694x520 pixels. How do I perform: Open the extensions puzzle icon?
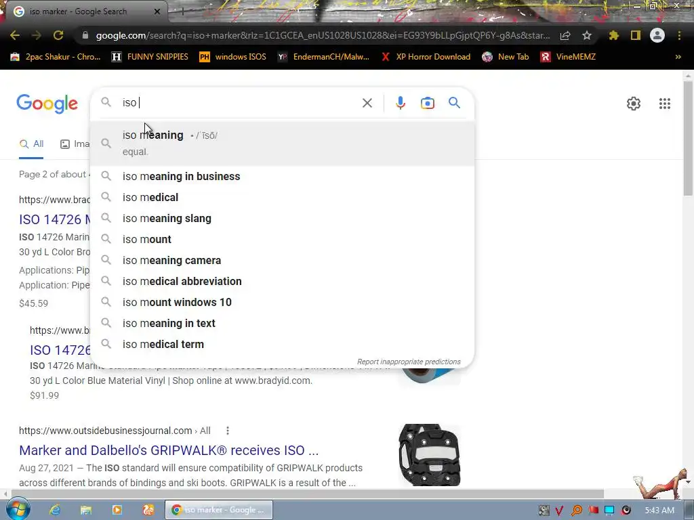coord(613,35)
